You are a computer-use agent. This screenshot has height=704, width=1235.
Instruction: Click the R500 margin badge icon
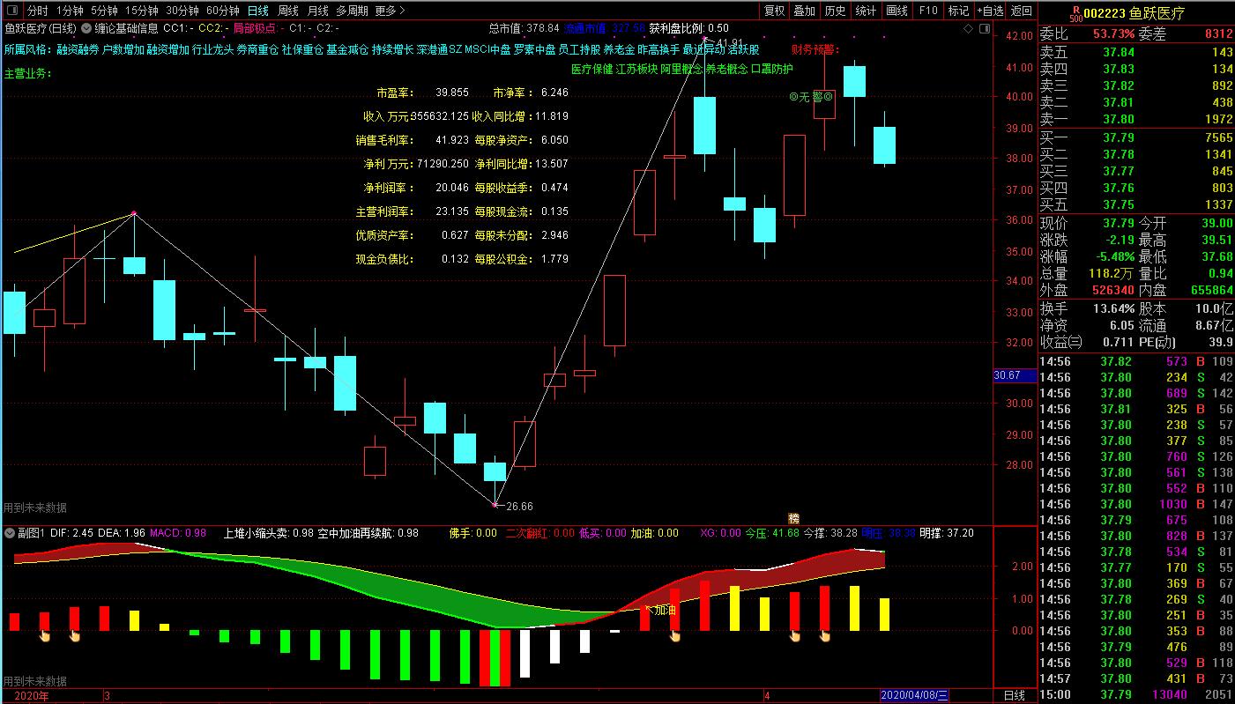pos(1075,13)
